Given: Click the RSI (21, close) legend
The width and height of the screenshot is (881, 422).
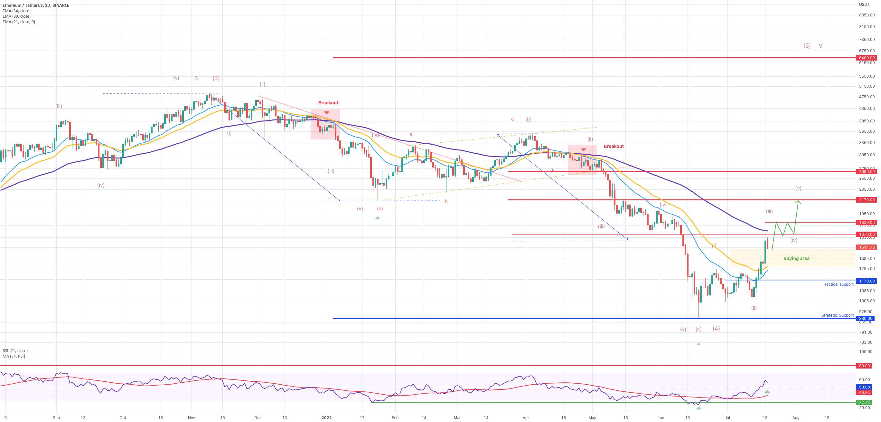Looking at the screenshot, I should (x=15, y=350).
